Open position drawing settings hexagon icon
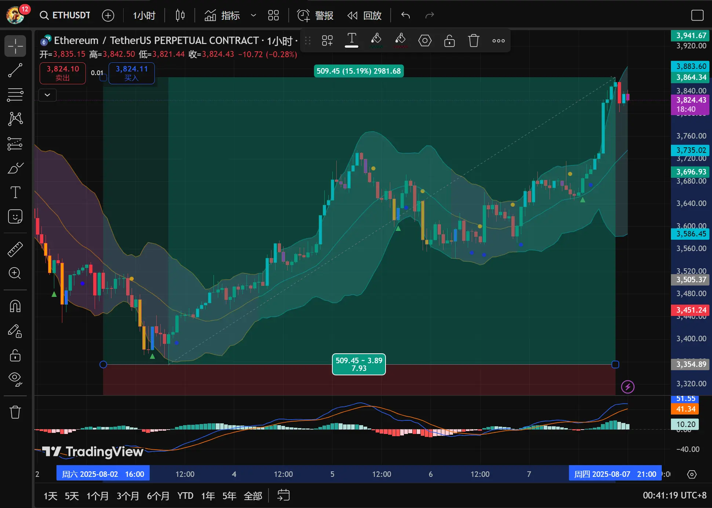Image resolution: width=712 pixels, height=508 pixels. click(425, 41)
